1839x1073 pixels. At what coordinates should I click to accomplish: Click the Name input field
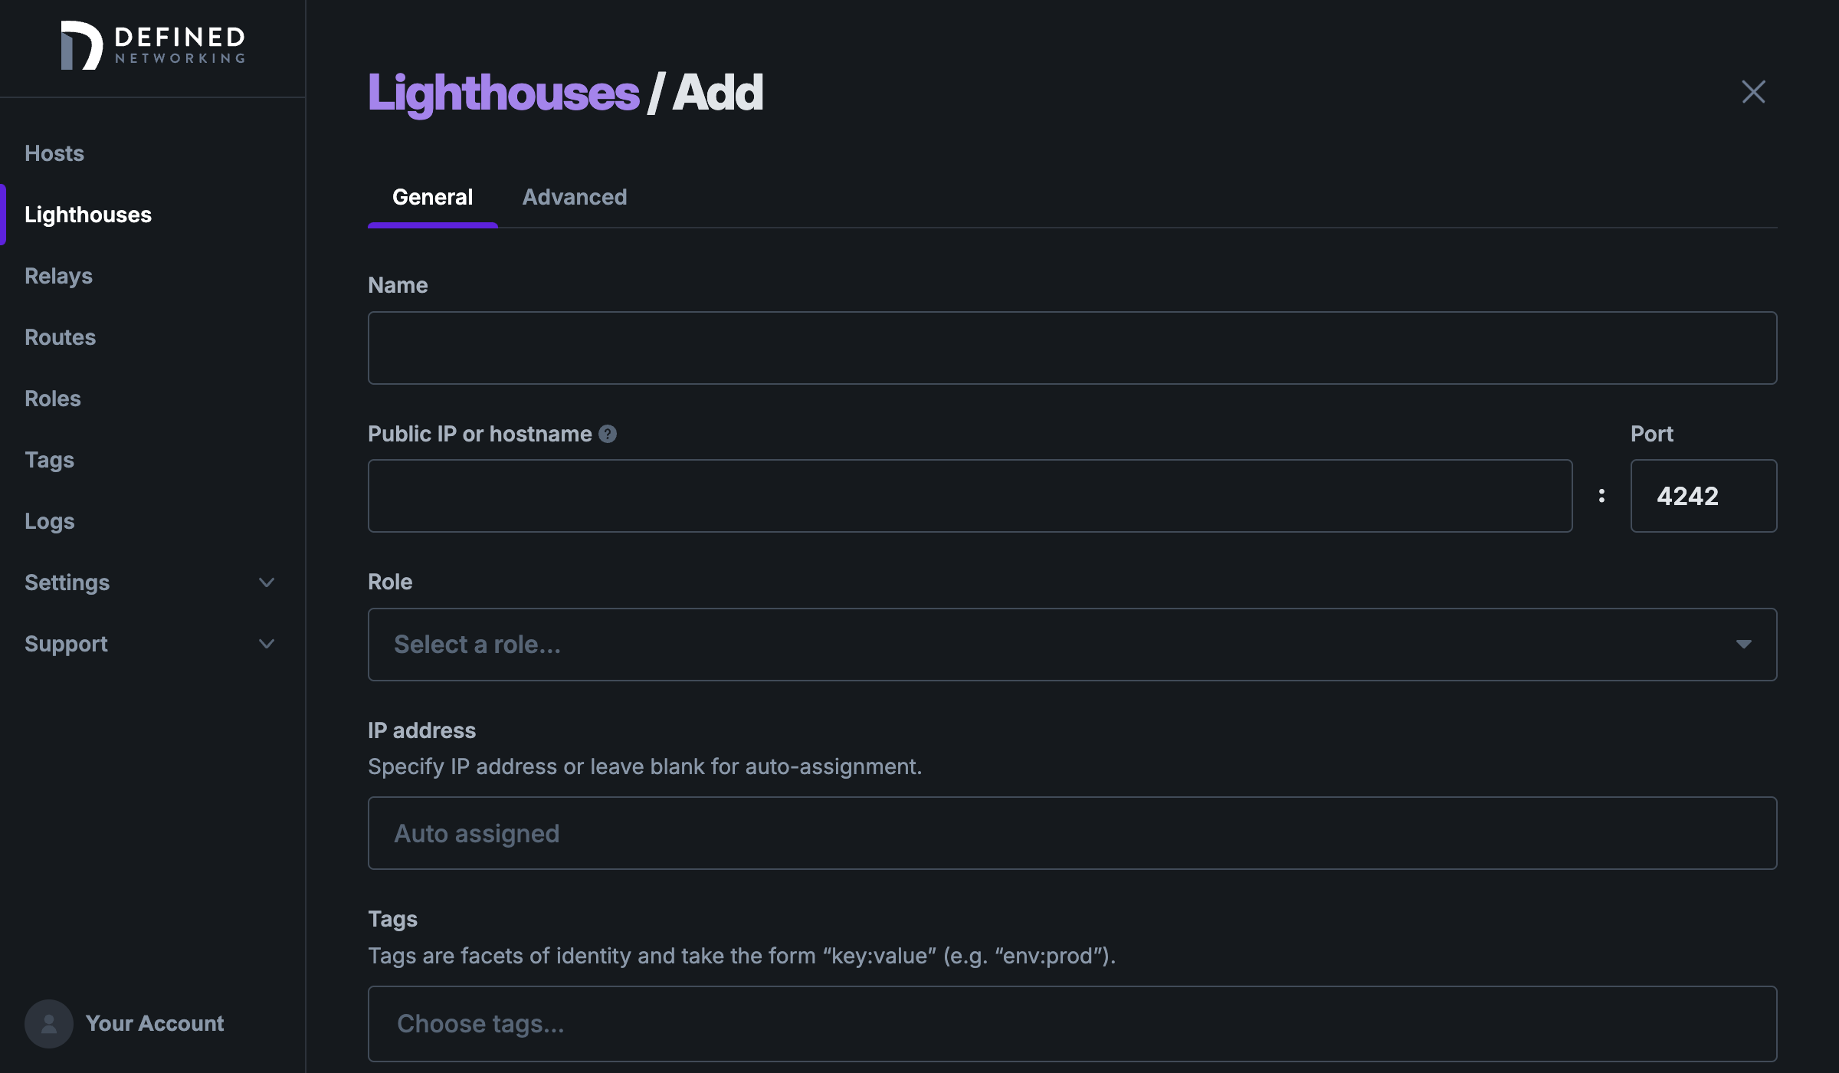[1071, 348]
